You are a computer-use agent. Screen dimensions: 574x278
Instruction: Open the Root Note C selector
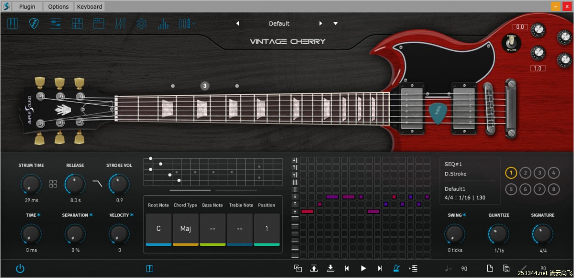pos(158,229)
